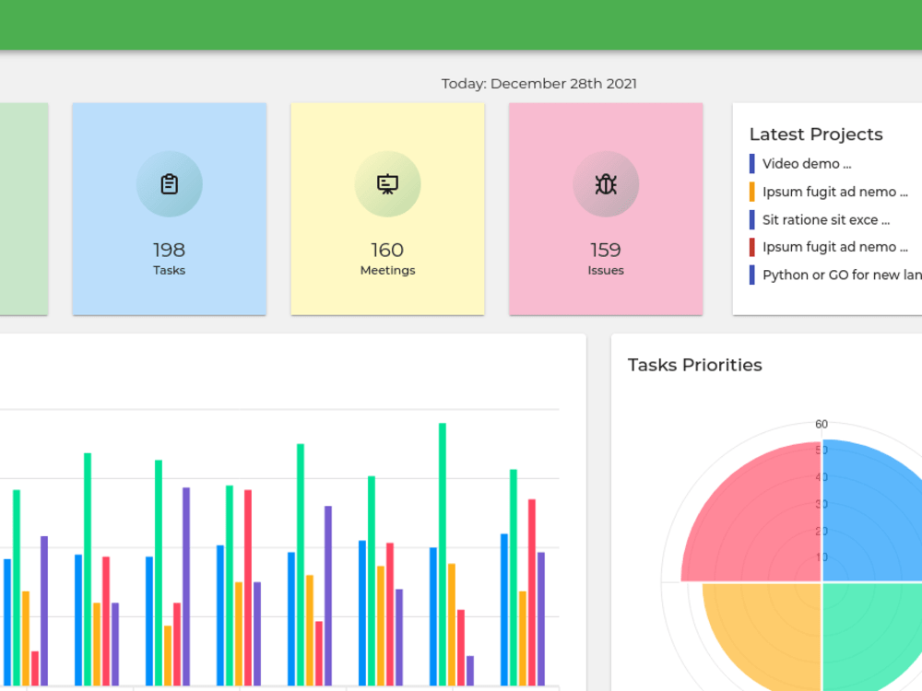Click the 'Tasks Priorities' heading

[x=695, y=365]
